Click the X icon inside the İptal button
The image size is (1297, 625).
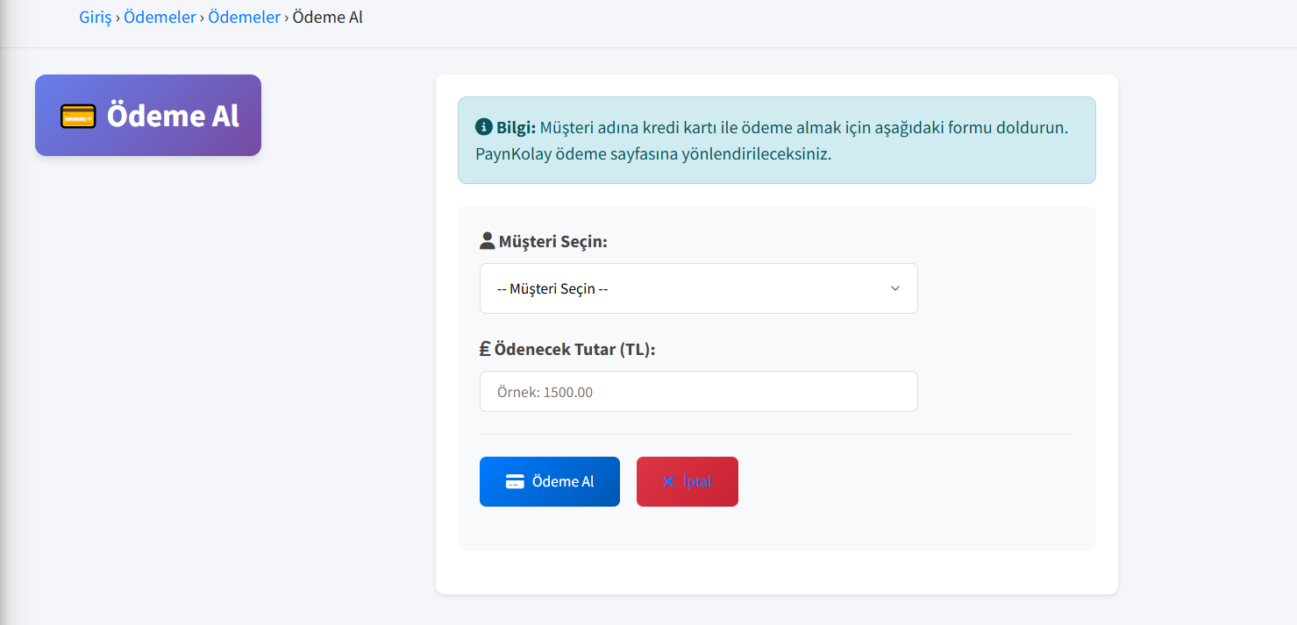click(668, 482)
